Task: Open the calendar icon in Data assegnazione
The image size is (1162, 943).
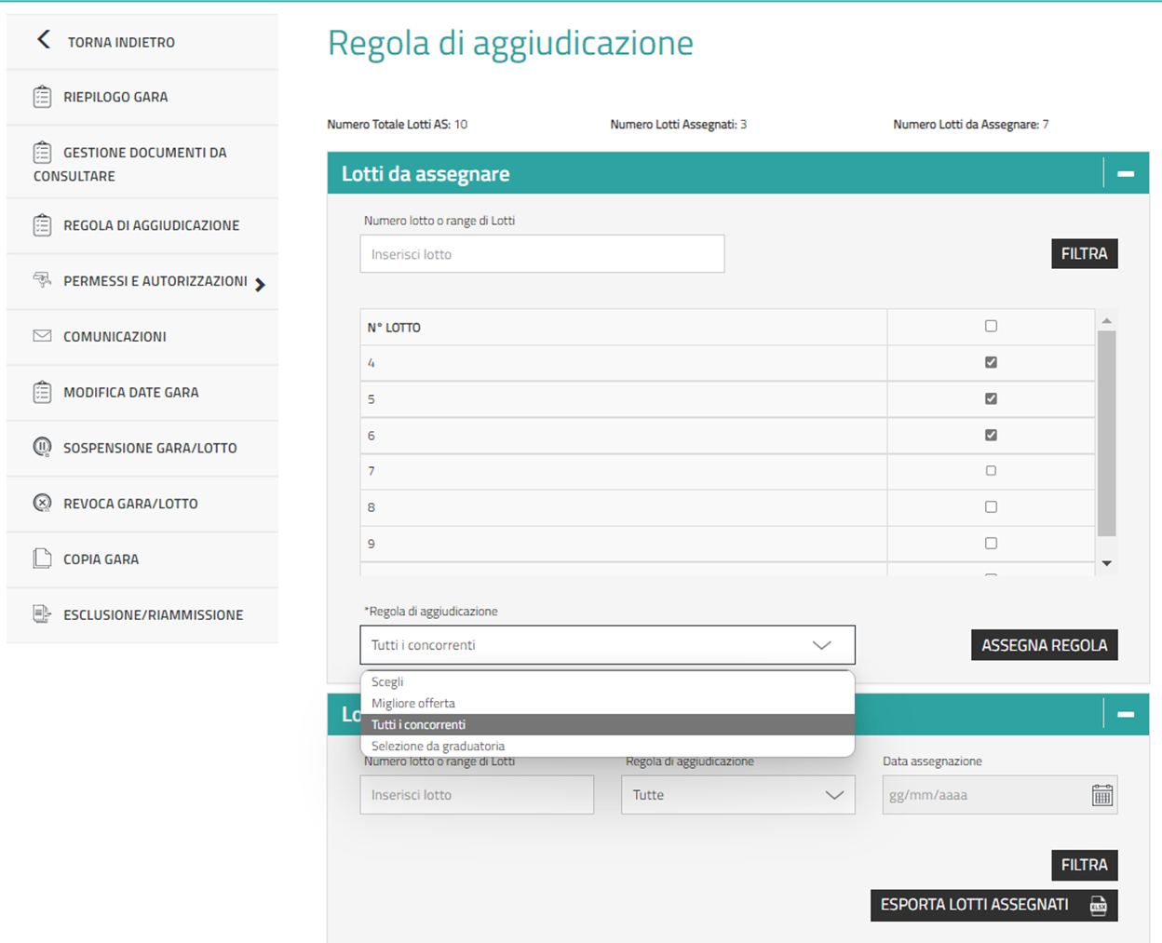Action: point(1101,795)
